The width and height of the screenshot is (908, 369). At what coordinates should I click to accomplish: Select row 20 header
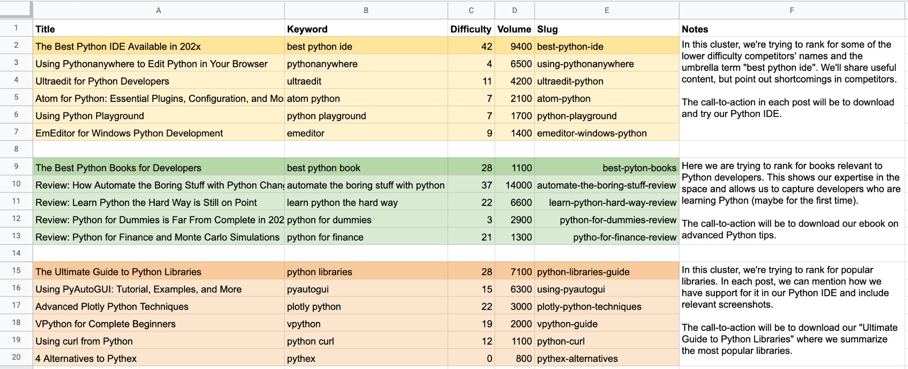(x=16, y=357)
